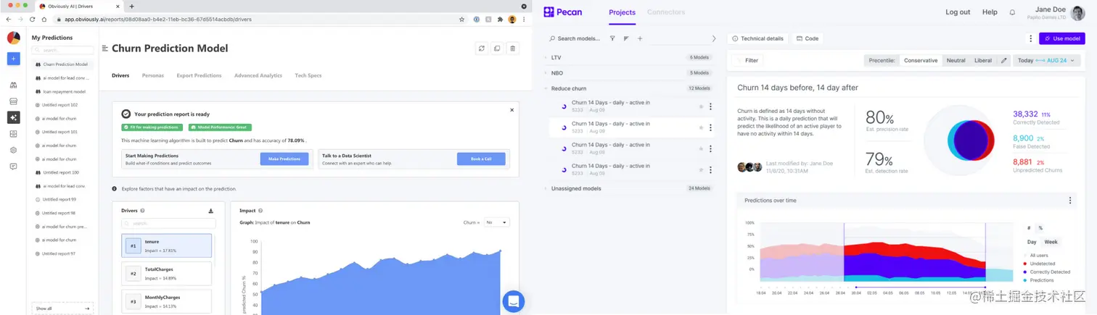This screenshot has width=1097, height=315.
Task: Click the Pecan logo
Action: pyautogui.click(x=563, y=12)
